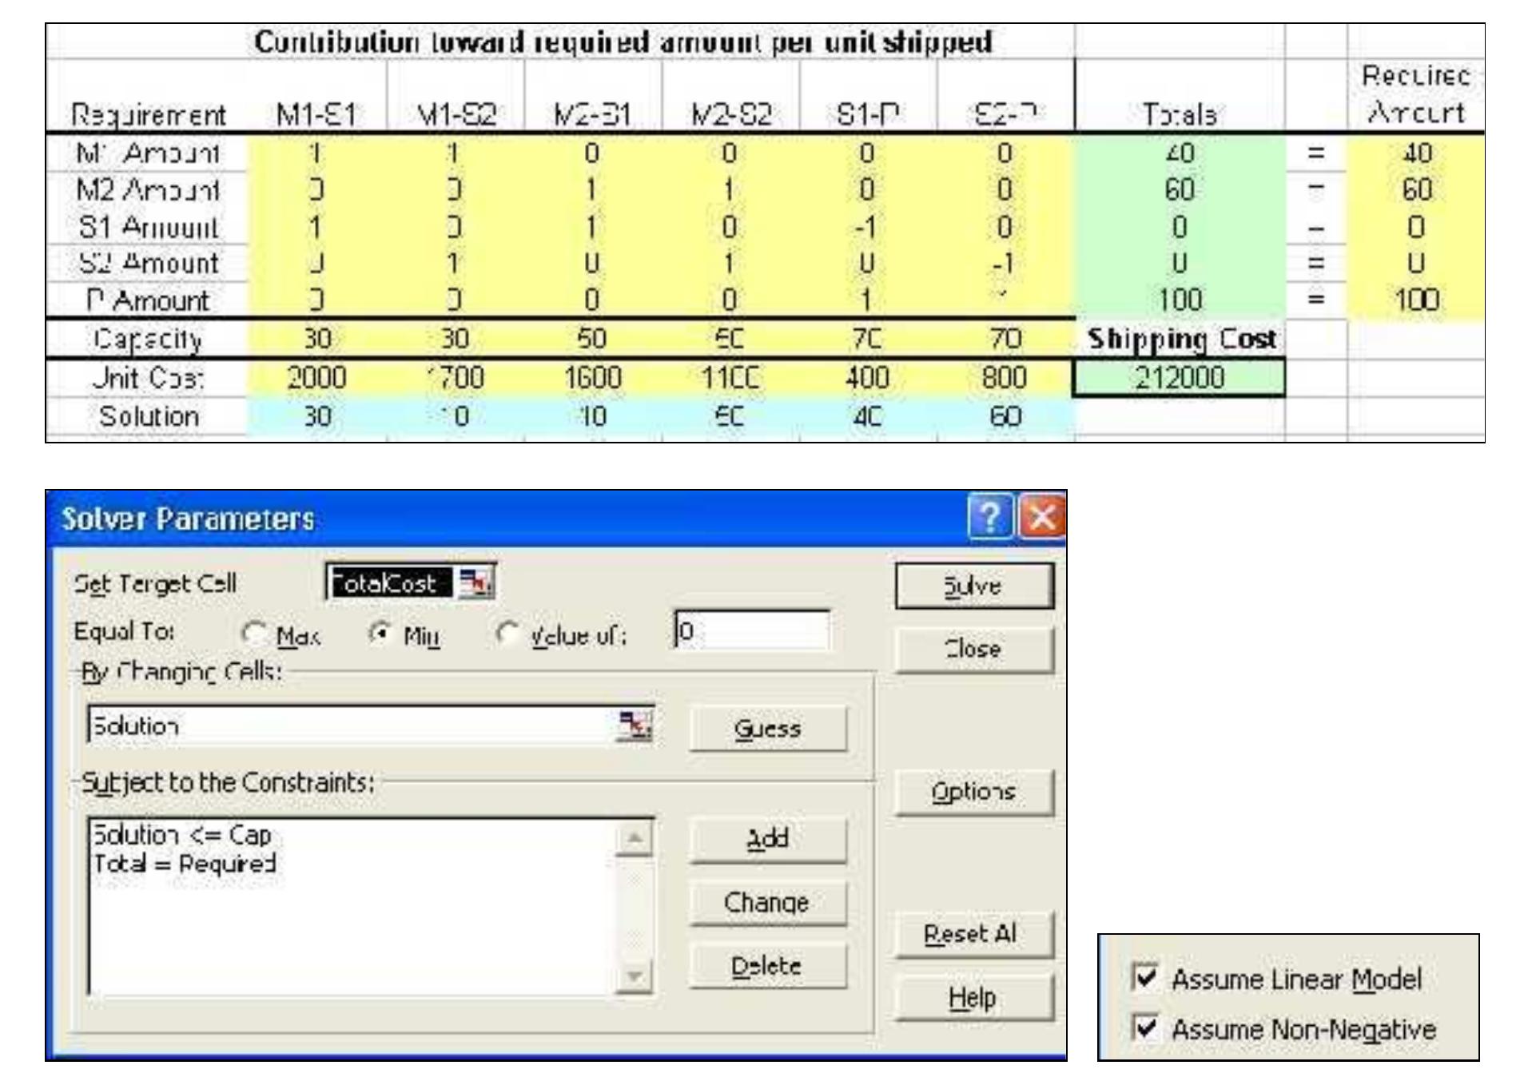The image size is (1528, 1081).
Task: Open the Solver Parameters help question mark
Action: coord(990,519)
